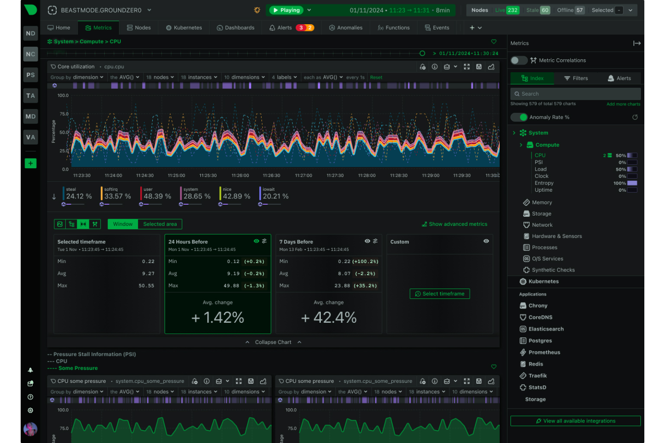Toggle visibility eye on 7 Days Before card
This screenshot has height=443, width=665.
pos(368,241)
